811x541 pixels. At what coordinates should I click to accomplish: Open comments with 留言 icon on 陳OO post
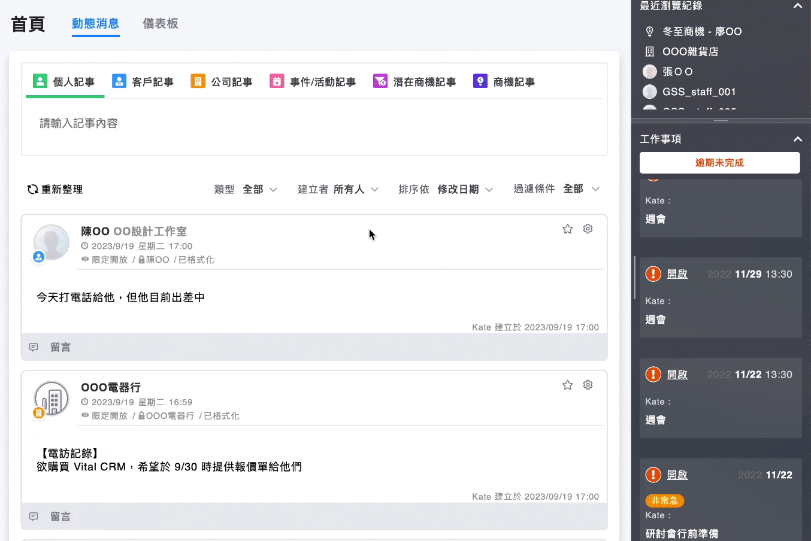pyautogui.click(x=34, y=347)
